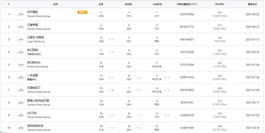Click the orange badge next to 和平精英

(x=83, y=12)
